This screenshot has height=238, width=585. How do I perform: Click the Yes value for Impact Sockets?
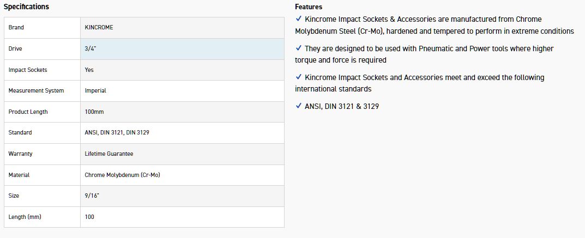point(89,70)
